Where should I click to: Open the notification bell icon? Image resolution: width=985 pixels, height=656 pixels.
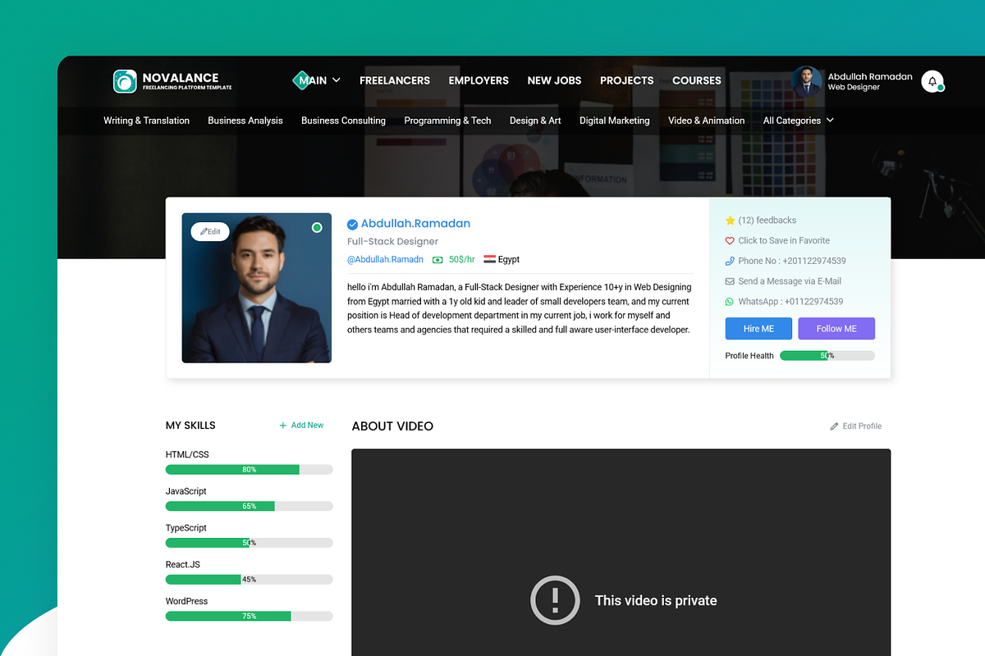[x=932, y=80]
